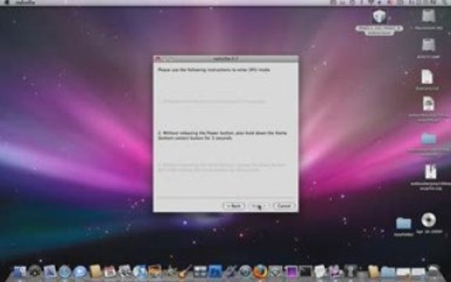451x282 pixels.
Task: Select the highlighted cube package icon on desktop
Action: (379, 16)
